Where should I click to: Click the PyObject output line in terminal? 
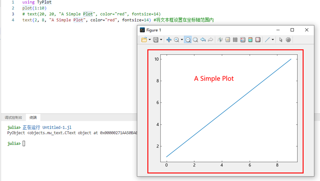(x=73, y=133)
